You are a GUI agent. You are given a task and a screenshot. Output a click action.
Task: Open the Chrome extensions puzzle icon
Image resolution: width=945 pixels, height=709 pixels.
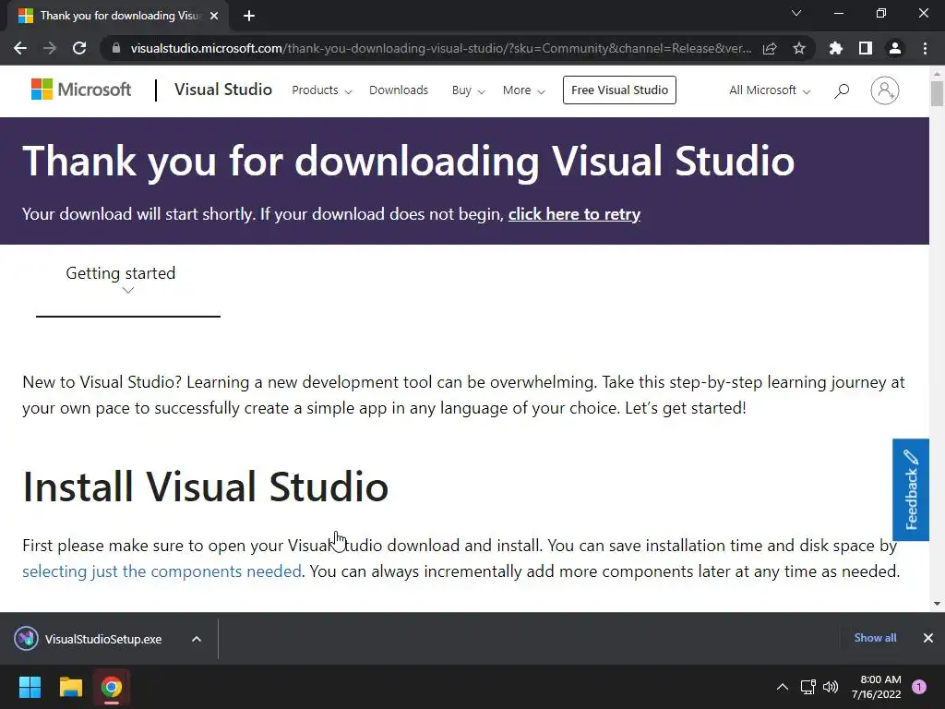836,48
